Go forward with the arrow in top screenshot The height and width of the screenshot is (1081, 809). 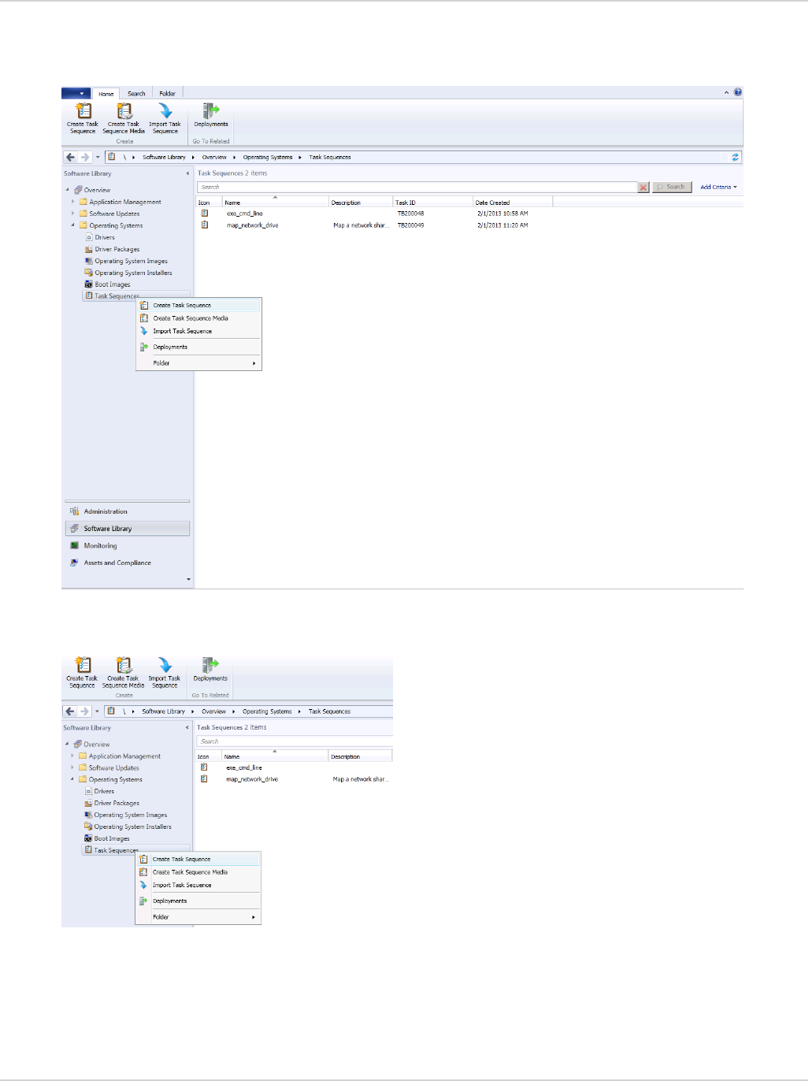coord(85,158)
